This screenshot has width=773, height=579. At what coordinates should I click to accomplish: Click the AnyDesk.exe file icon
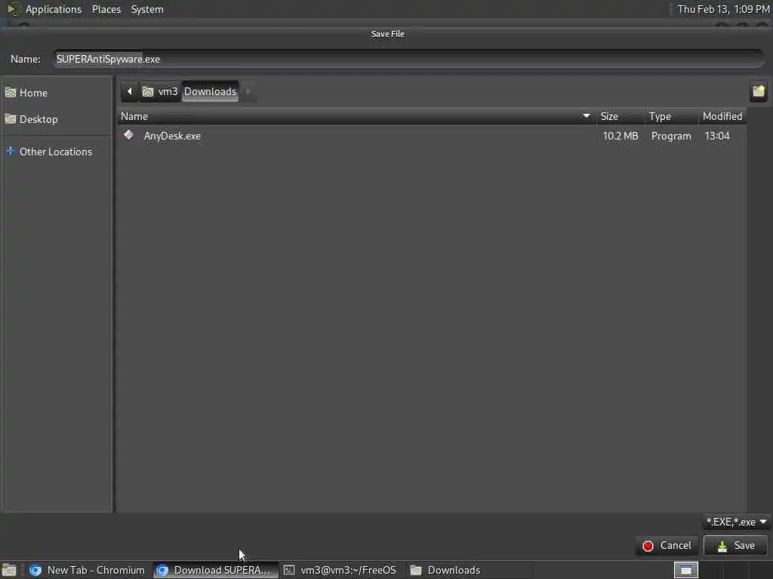[128, 135]
